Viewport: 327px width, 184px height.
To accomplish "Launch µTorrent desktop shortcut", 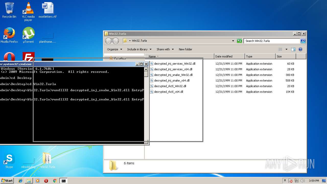I will coord(28,35).
